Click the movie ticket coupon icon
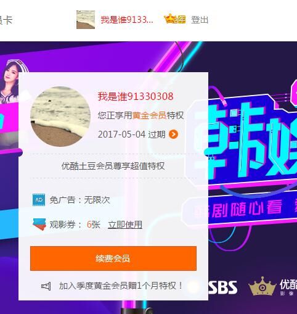 39,225
